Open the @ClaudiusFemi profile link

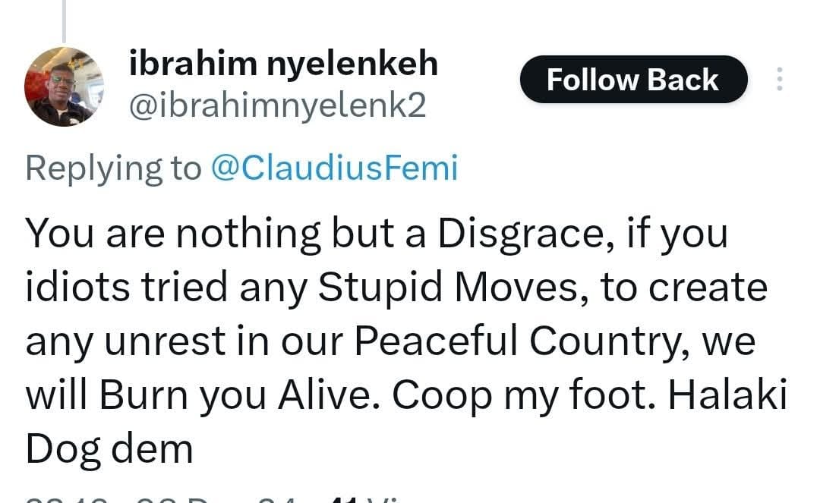point(333,168)
